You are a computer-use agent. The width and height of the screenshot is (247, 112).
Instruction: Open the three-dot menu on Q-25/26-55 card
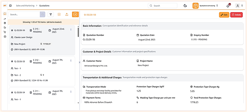[x=71, y=61]
